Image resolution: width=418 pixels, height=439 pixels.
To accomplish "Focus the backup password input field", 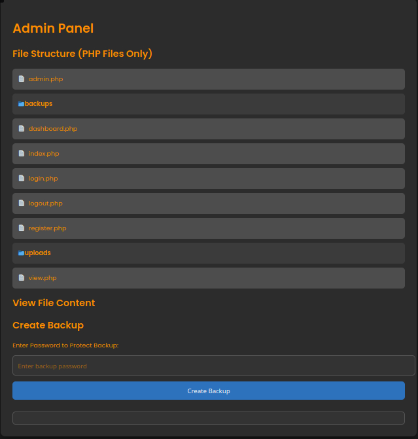I will pyautogui.click(x=213, y=366).
